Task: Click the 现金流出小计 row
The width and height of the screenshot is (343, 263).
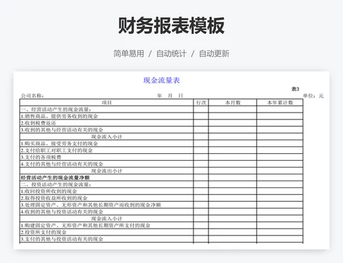Action: tap(161, 171)
